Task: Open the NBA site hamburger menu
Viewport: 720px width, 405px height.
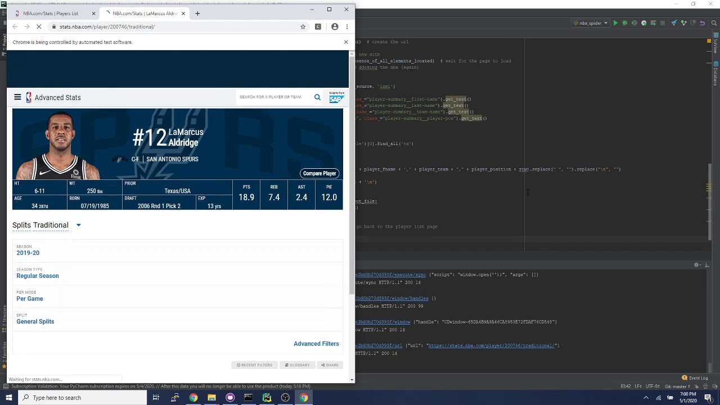Action: coord(17,97)
